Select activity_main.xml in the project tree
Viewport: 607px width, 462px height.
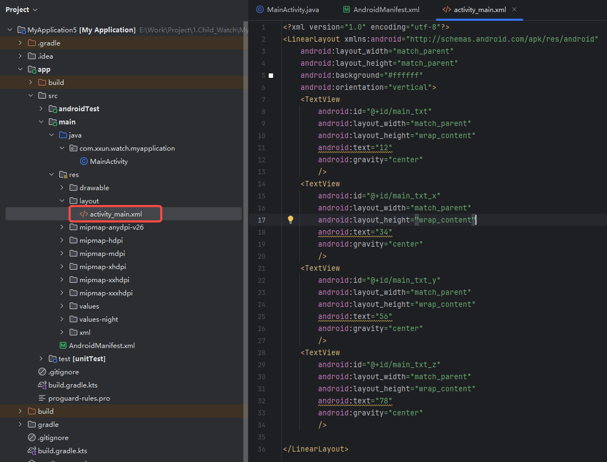(116, 214)
